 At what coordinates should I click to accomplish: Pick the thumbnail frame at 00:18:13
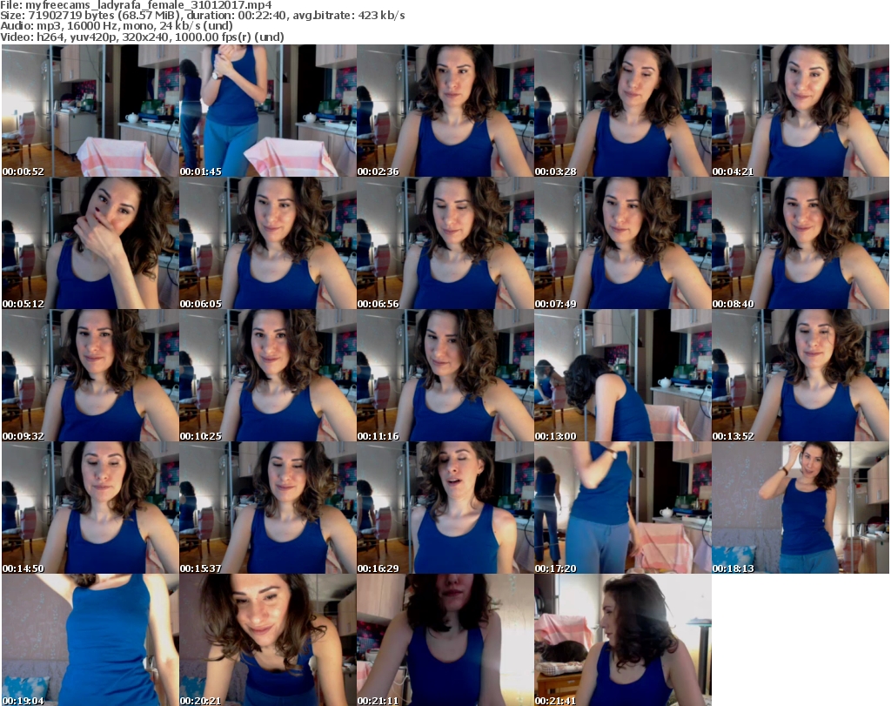[801, 508]
